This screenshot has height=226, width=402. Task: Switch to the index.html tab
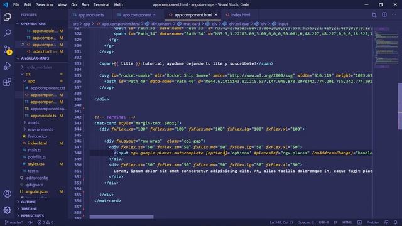tap(240, 15)
